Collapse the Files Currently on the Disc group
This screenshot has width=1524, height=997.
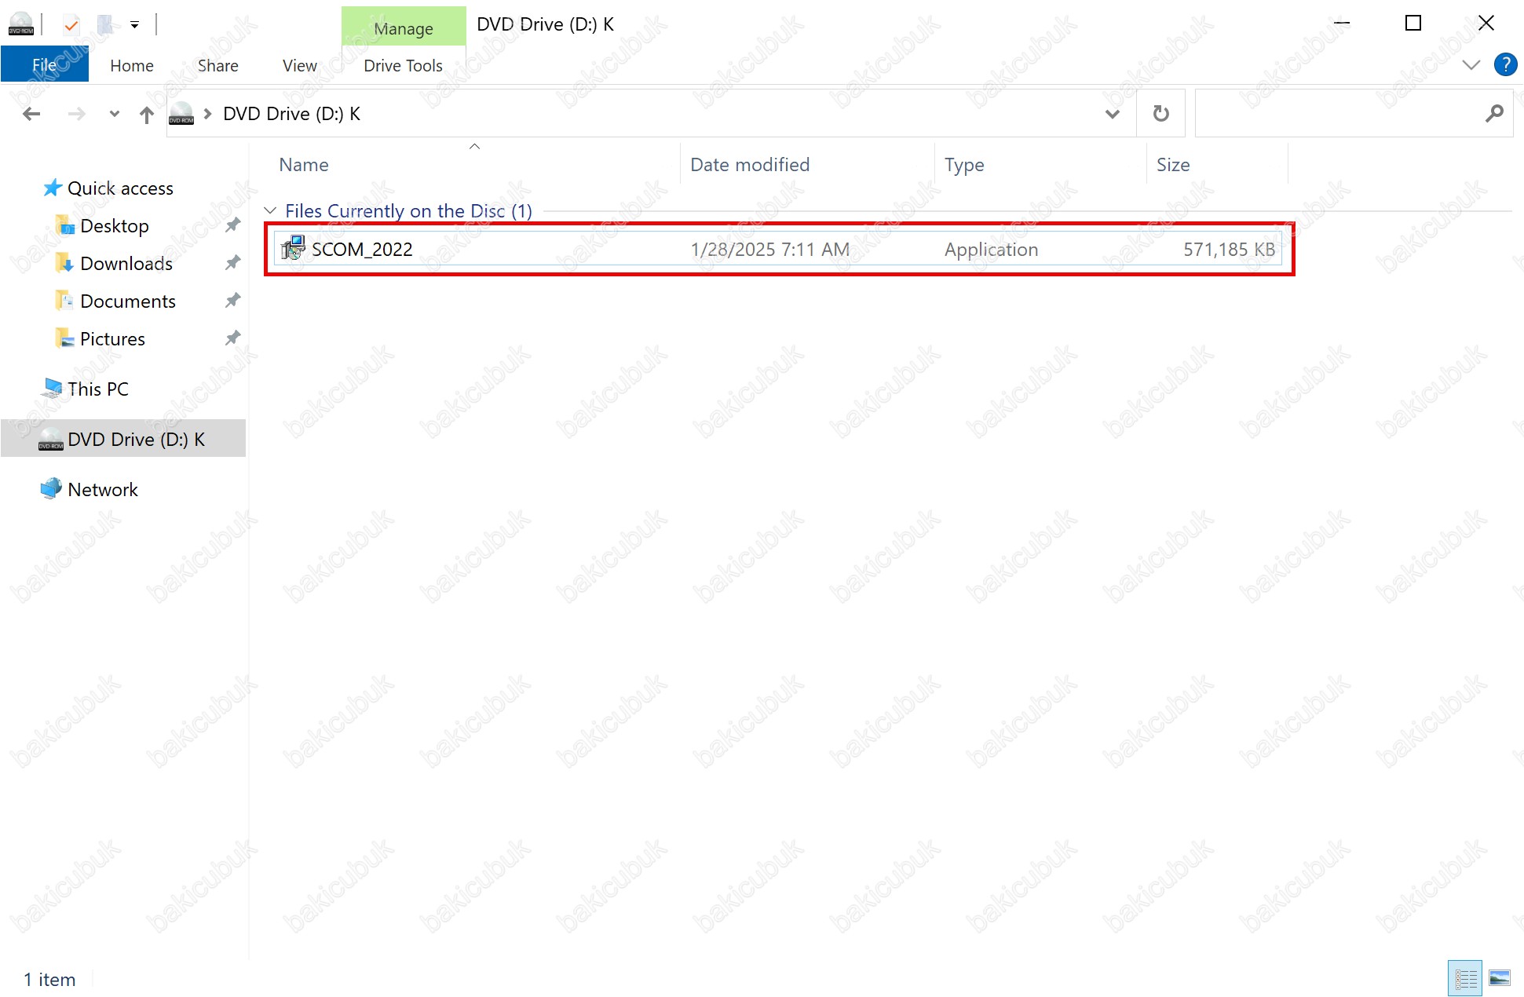(271, 210)
